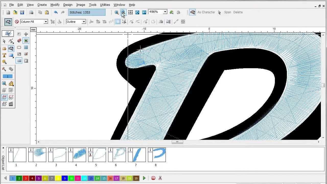
Task: Open an existing design file
Action: pos(15,12)
